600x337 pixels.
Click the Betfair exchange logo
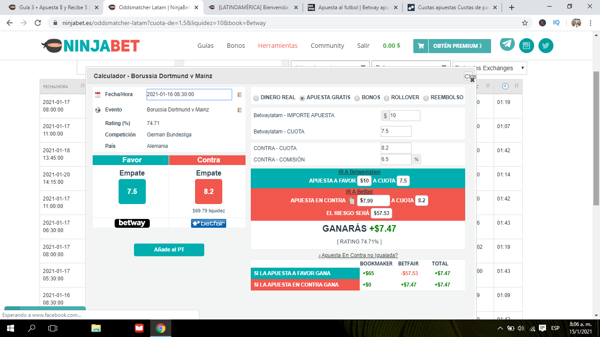tap(209, 223)
